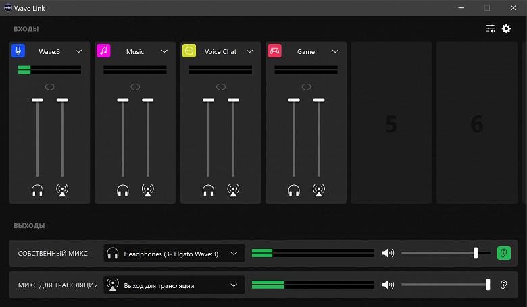
Task: Adjust the Собственный микс volume slider
Action: tap(446, 253)
